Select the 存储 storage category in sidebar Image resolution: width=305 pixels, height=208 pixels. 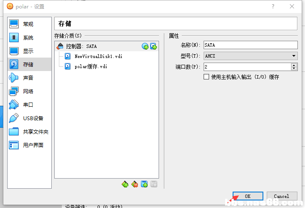coord(29,64)
